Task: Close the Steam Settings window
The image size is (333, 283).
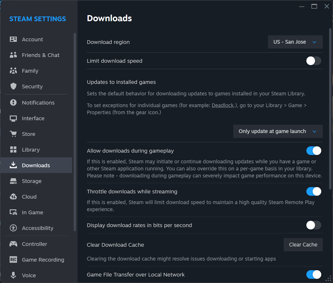Action: click(x=326, y=6)
